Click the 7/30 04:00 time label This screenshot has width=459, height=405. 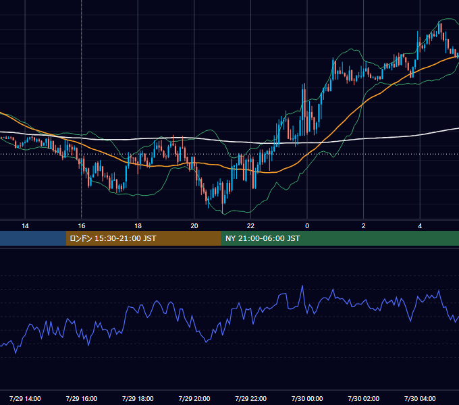tap(420, 398)
